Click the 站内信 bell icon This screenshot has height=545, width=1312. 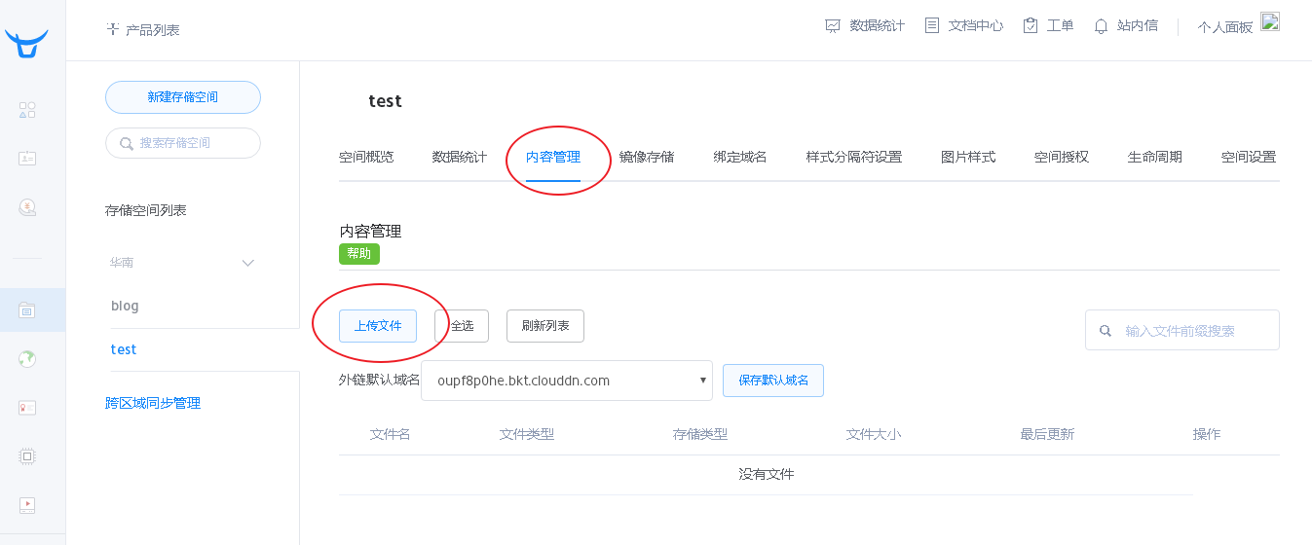point(1102,26)
